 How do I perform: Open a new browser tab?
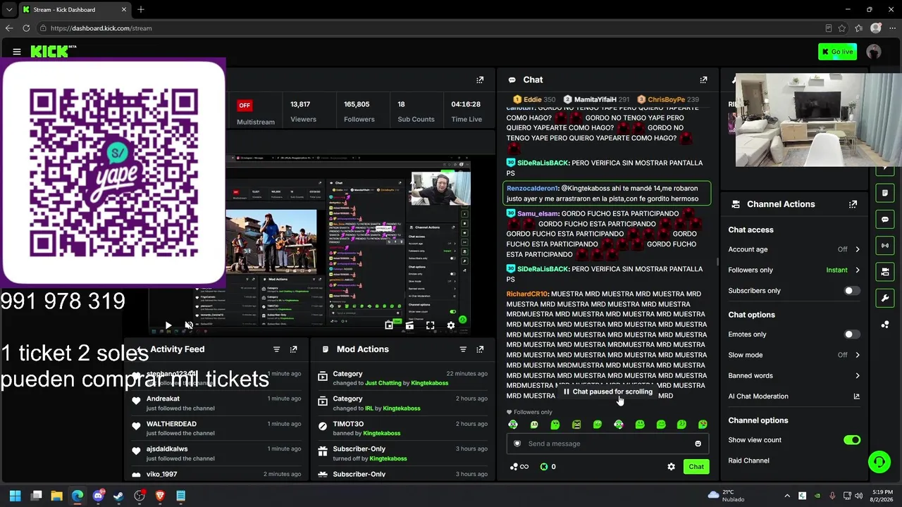[141, 10]
